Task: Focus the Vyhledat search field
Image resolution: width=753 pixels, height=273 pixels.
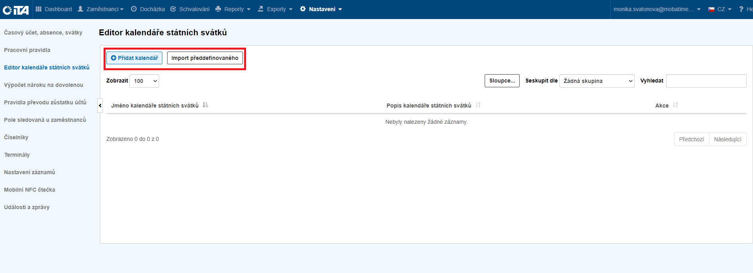Action: [x=706, y=81]
